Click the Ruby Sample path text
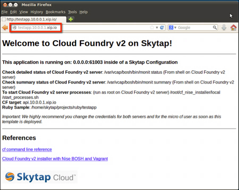The width and height of the screenshot is (239, 190). click(49, 107)
